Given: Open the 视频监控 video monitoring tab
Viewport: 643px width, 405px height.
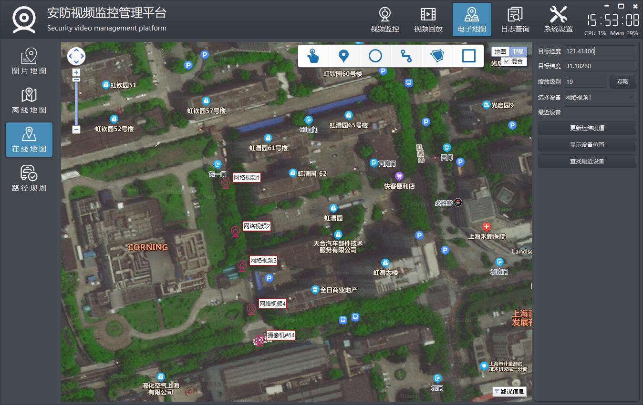Looking at the screenshot, I should click(x=385, y=20).
